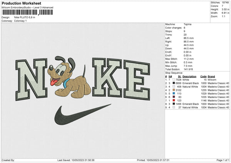Click 'White' description in stop 1

186,80
